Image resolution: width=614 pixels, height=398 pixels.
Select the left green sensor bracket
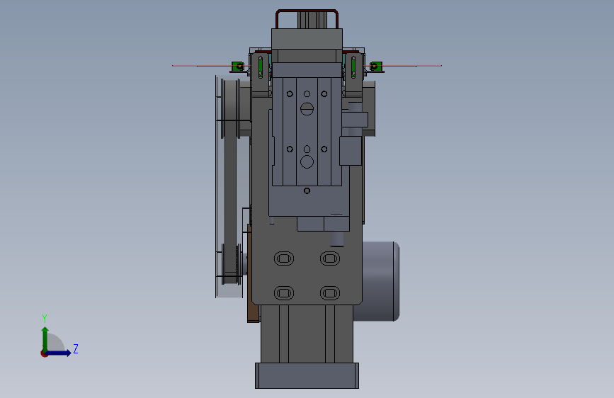pos(238,67)
